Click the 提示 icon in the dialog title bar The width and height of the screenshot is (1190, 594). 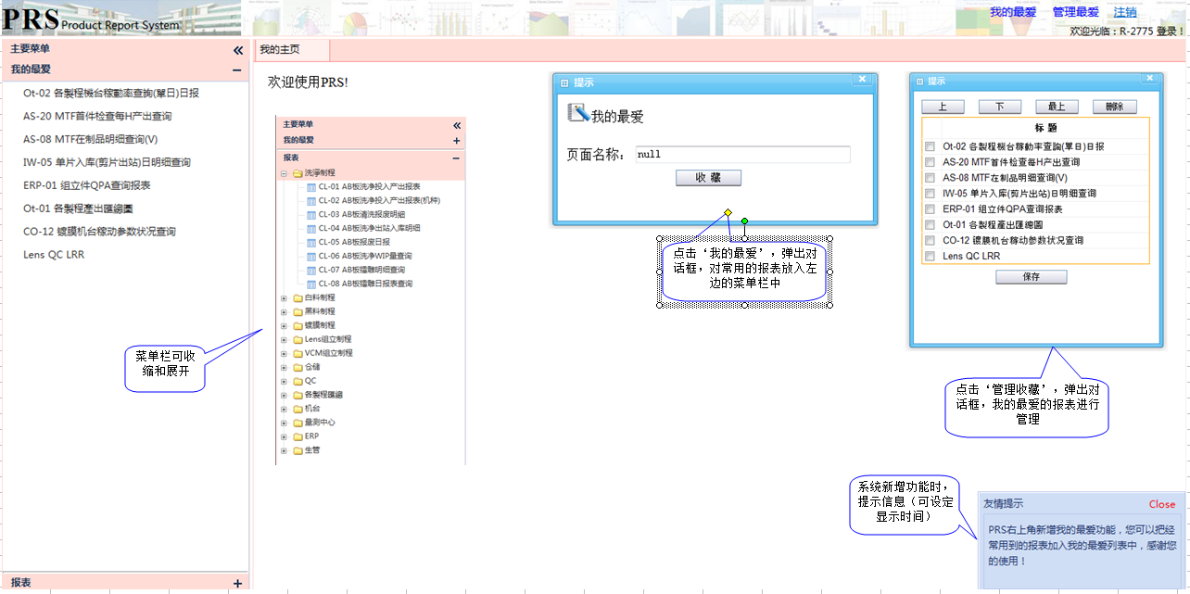[563, 82]
